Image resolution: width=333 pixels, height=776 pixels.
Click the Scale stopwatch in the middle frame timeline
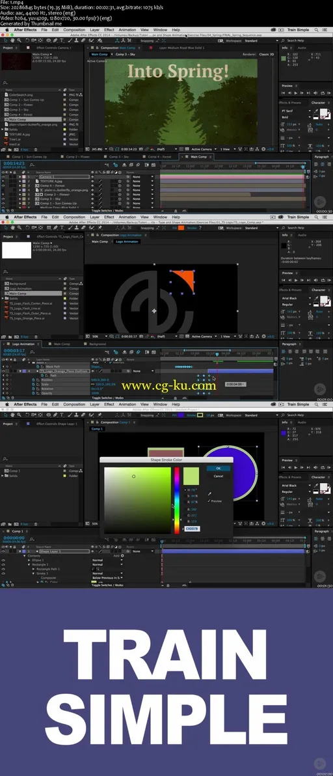33,384
